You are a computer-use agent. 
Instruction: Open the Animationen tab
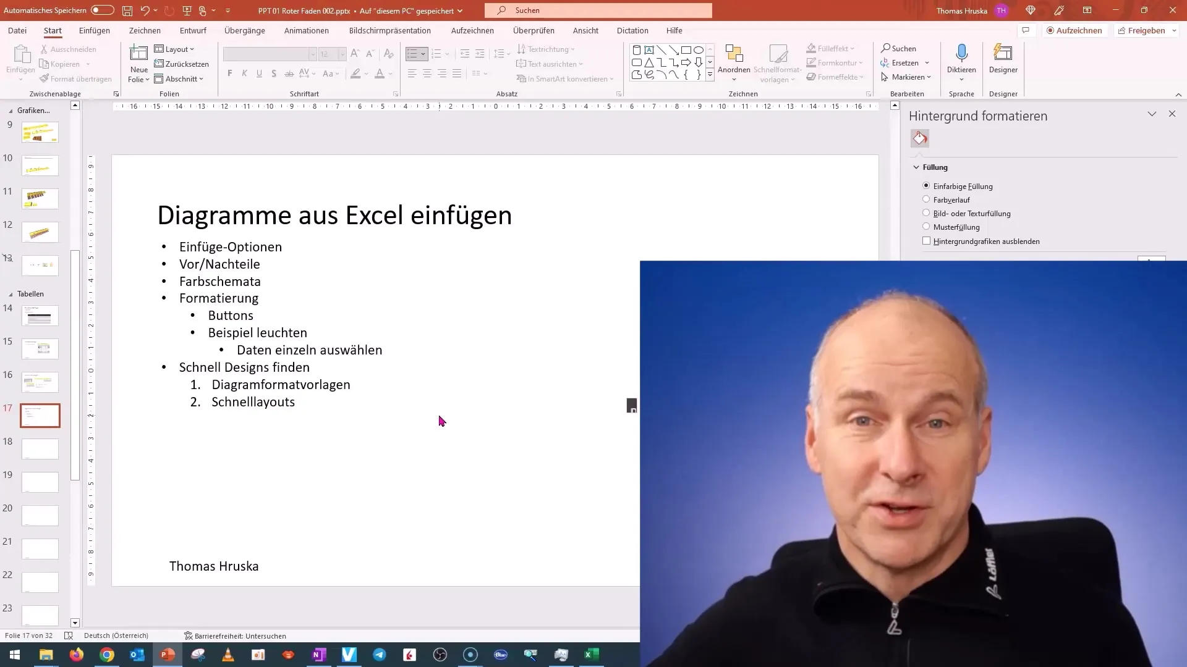click(x=307, y=30)
